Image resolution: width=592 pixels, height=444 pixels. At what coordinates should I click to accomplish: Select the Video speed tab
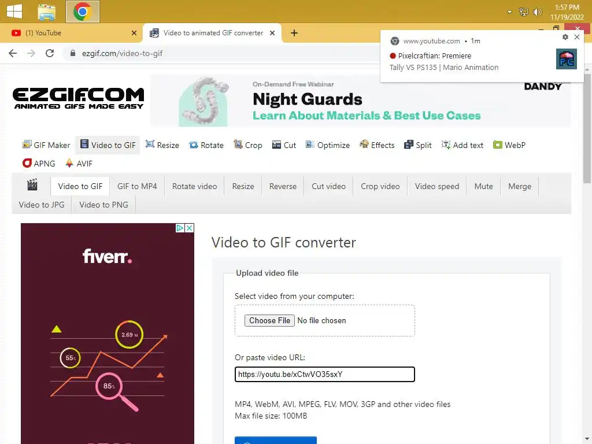click(437, 186)
